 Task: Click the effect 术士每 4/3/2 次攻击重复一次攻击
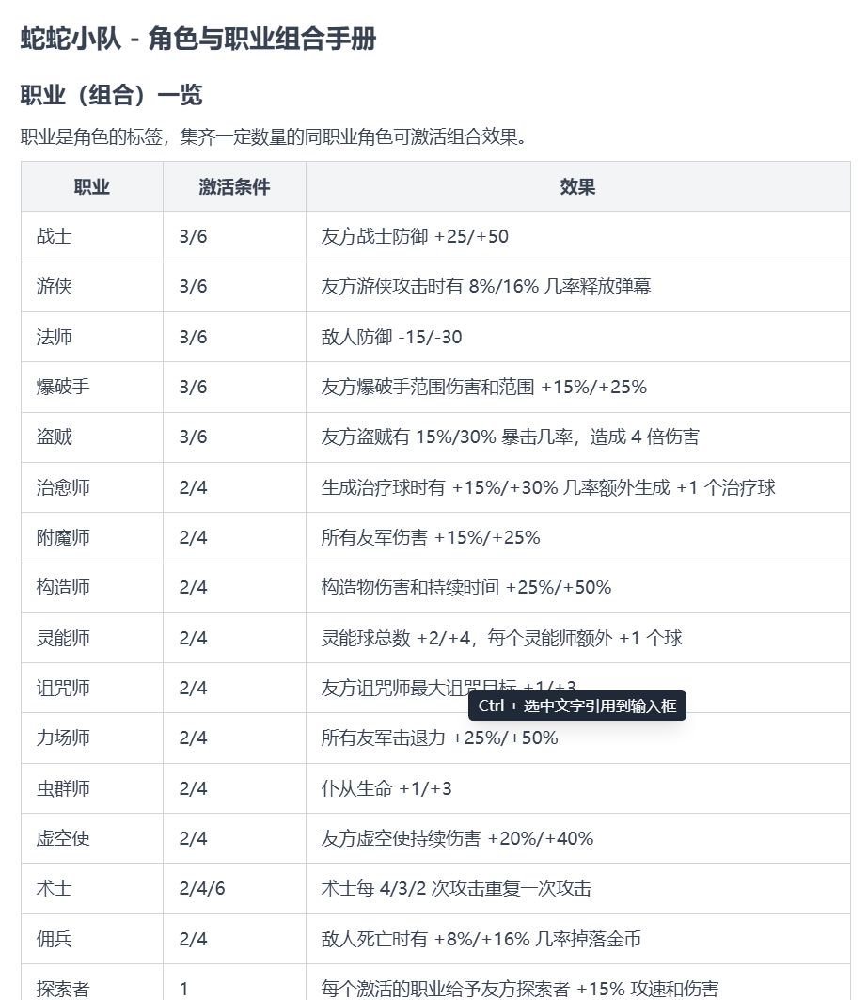(x=456, y=888)
